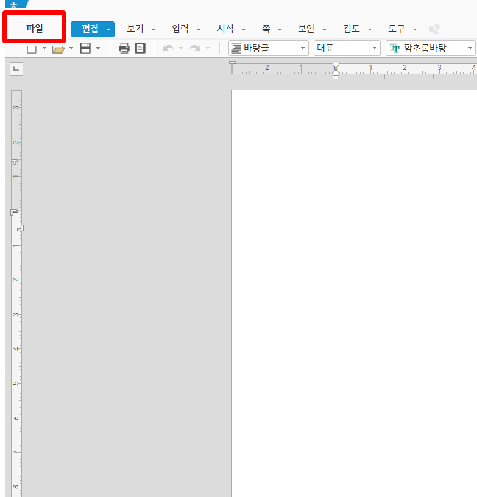This screenshot has width=477, height=497.
Task: Open the 바탕글 paragraph style dropdown
Action: (x=269, y=48)
